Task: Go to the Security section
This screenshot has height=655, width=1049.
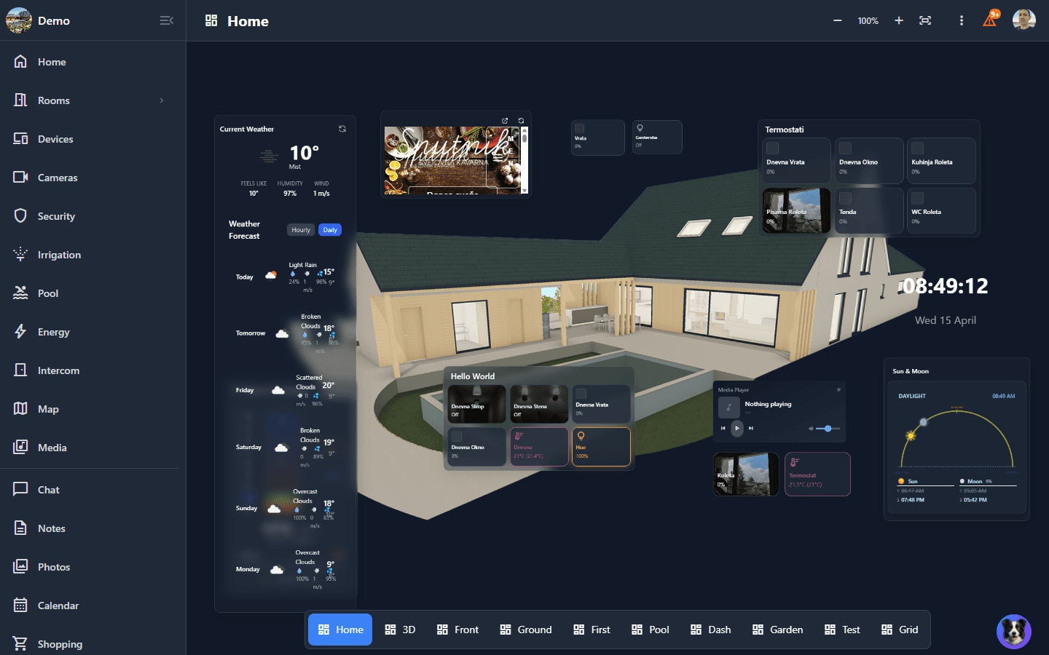Action: 56,215
